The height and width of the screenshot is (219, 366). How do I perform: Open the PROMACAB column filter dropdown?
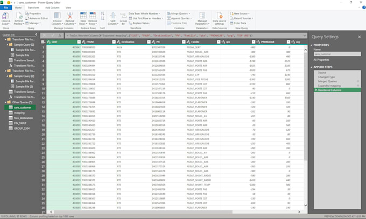click(x=288, y=42)
